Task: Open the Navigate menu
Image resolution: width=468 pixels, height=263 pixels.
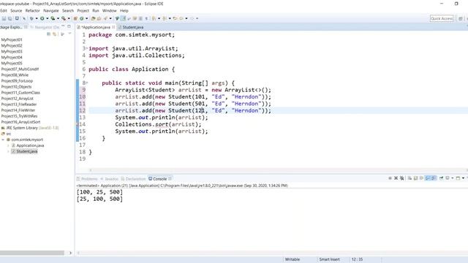Action: [51, 10]
